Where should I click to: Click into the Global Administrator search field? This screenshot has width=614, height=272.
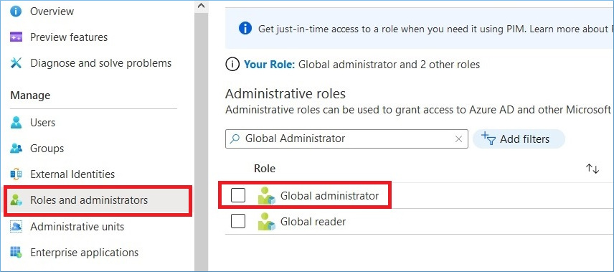[346, 139]
